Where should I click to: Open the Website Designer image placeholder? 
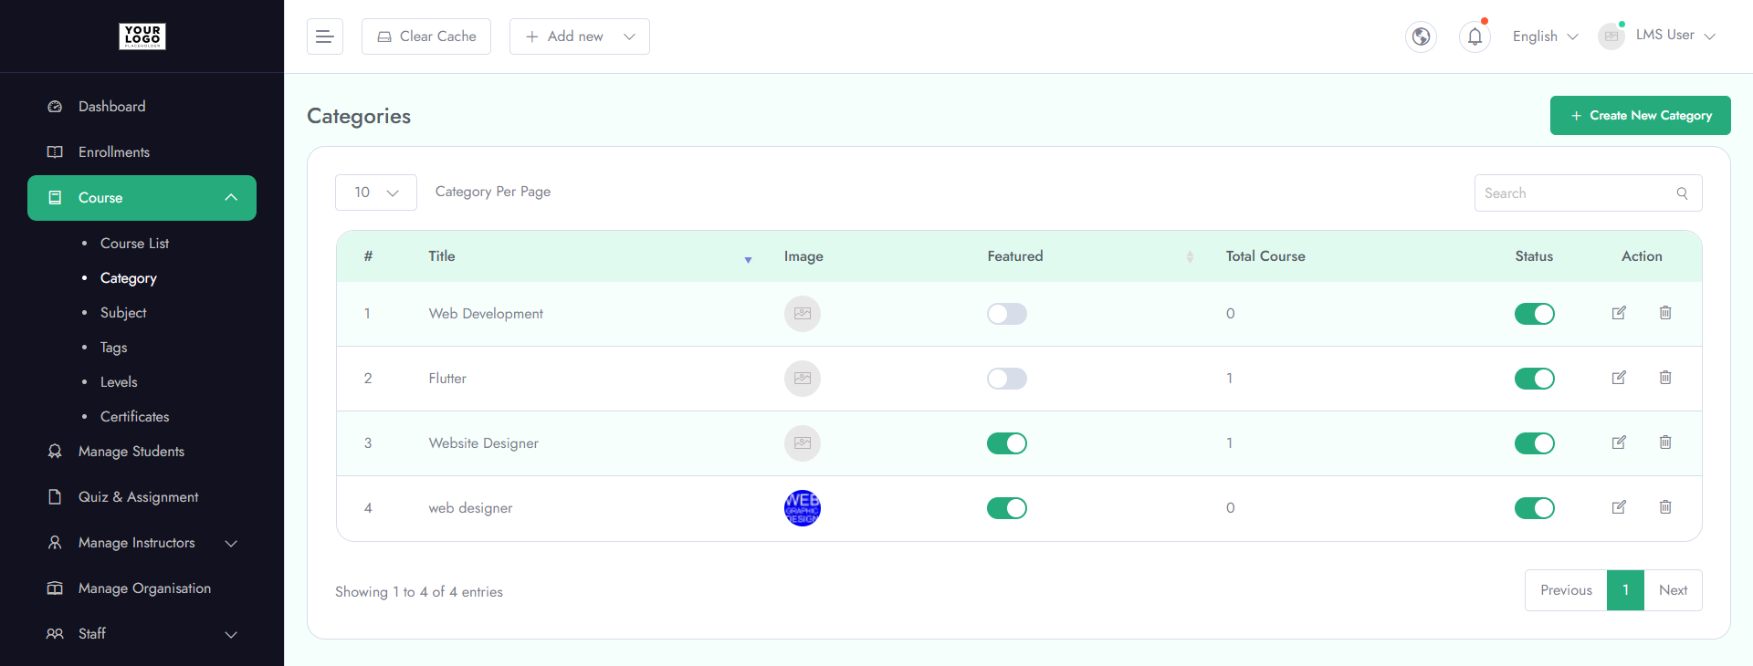point(803,443)
